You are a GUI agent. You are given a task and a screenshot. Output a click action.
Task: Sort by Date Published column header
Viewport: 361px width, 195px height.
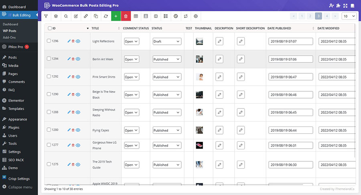pos(291,28)
